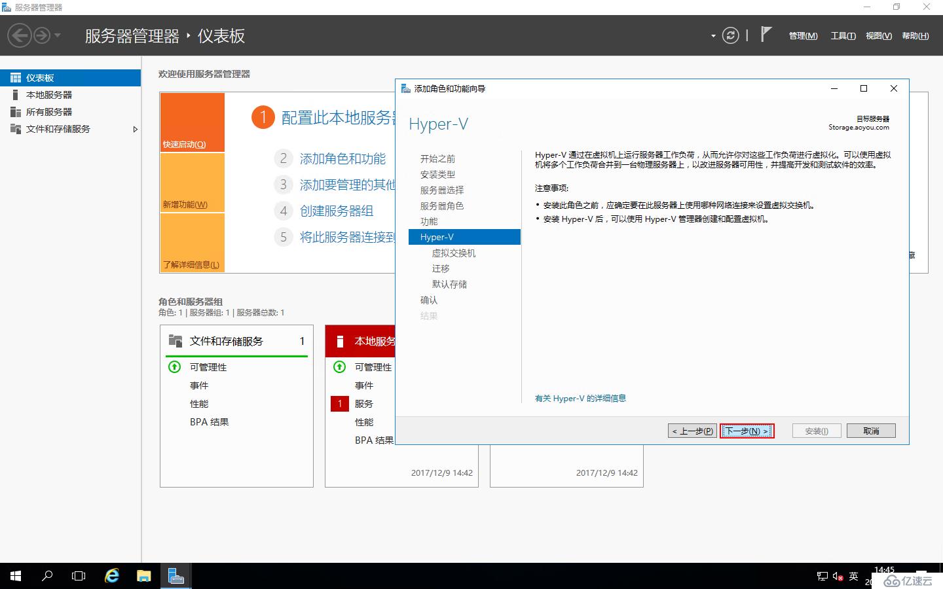Viewport: 943px width, 589px height.
Task: Click the 文件和存储服务 icon in the sidebar
Action: pos(16,129)
